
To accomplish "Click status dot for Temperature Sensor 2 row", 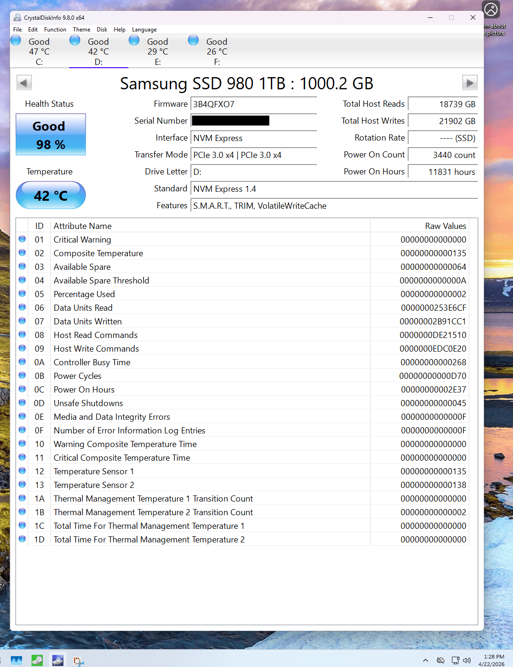I will [x=22, y=485].
